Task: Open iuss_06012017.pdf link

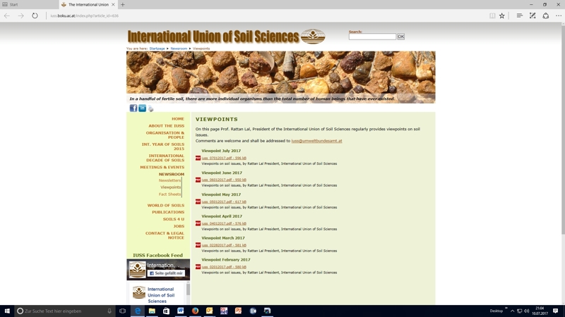Action: point(223,180)
